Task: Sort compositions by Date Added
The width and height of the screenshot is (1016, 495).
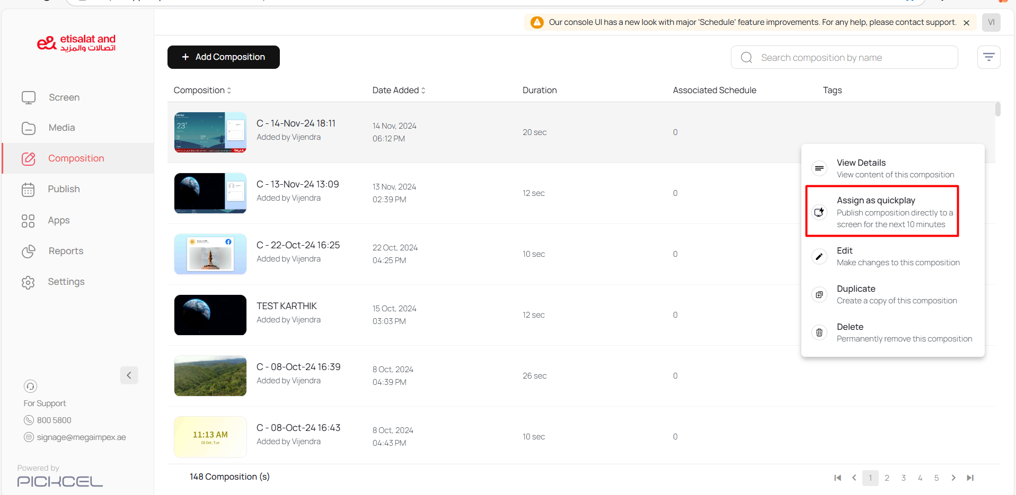Action: [x=399, y=91]
